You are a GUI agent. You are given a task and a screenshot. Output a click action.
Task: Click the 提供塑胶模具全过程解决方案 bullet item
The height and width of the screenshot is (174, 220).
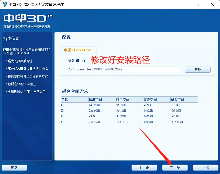27,76
